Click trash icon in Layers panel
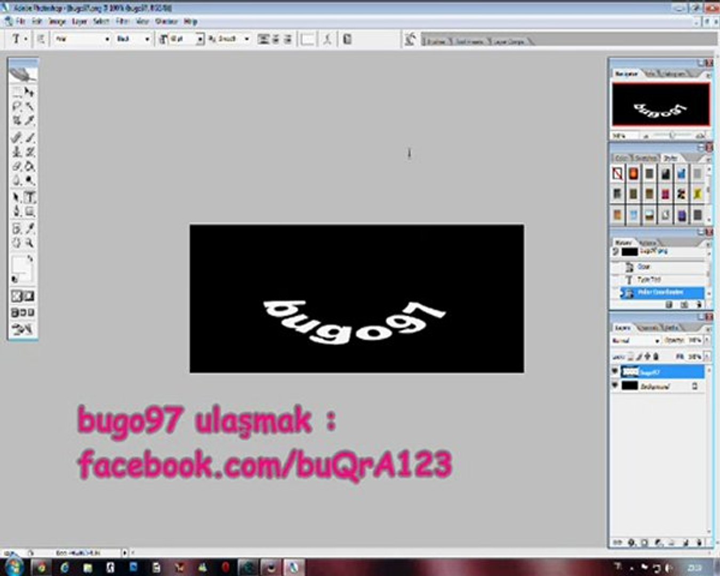720x576 pixels. (699, 542)
